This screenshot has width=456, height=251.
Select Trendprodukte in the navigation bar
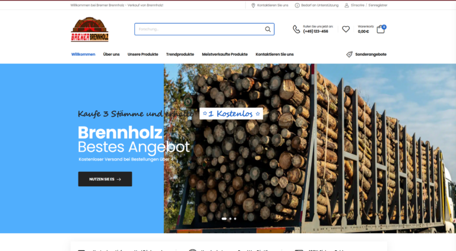(180, 54)
